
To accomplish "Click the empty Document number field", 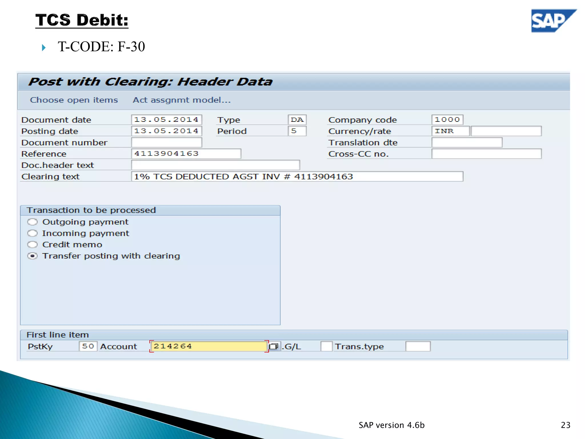I will (167, 142).
